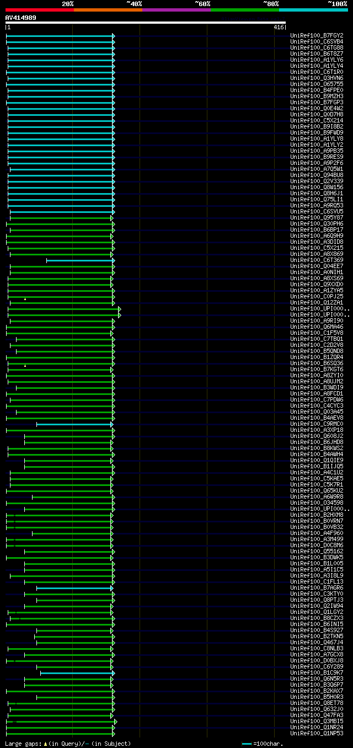353x748 pixels.
Task: Select label UniRef100_B0VRN7
Action: click(x=317, y=521)
